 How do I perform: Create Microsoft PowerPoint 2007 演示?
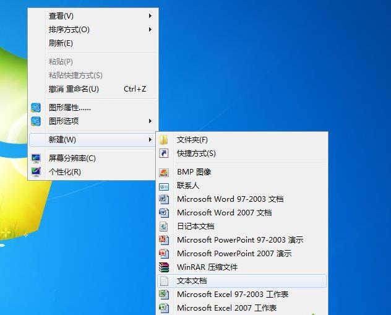pyautogui.click(x=242, y=254)
